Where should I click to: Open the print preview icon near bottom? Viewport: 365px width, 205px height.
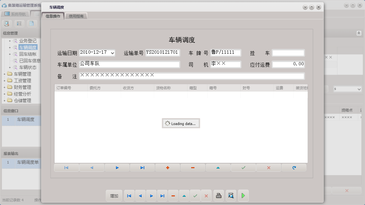pos(231,196)
